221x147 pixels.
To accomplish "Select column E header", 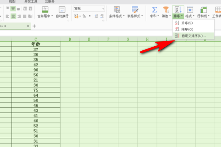I will (89, 39).
